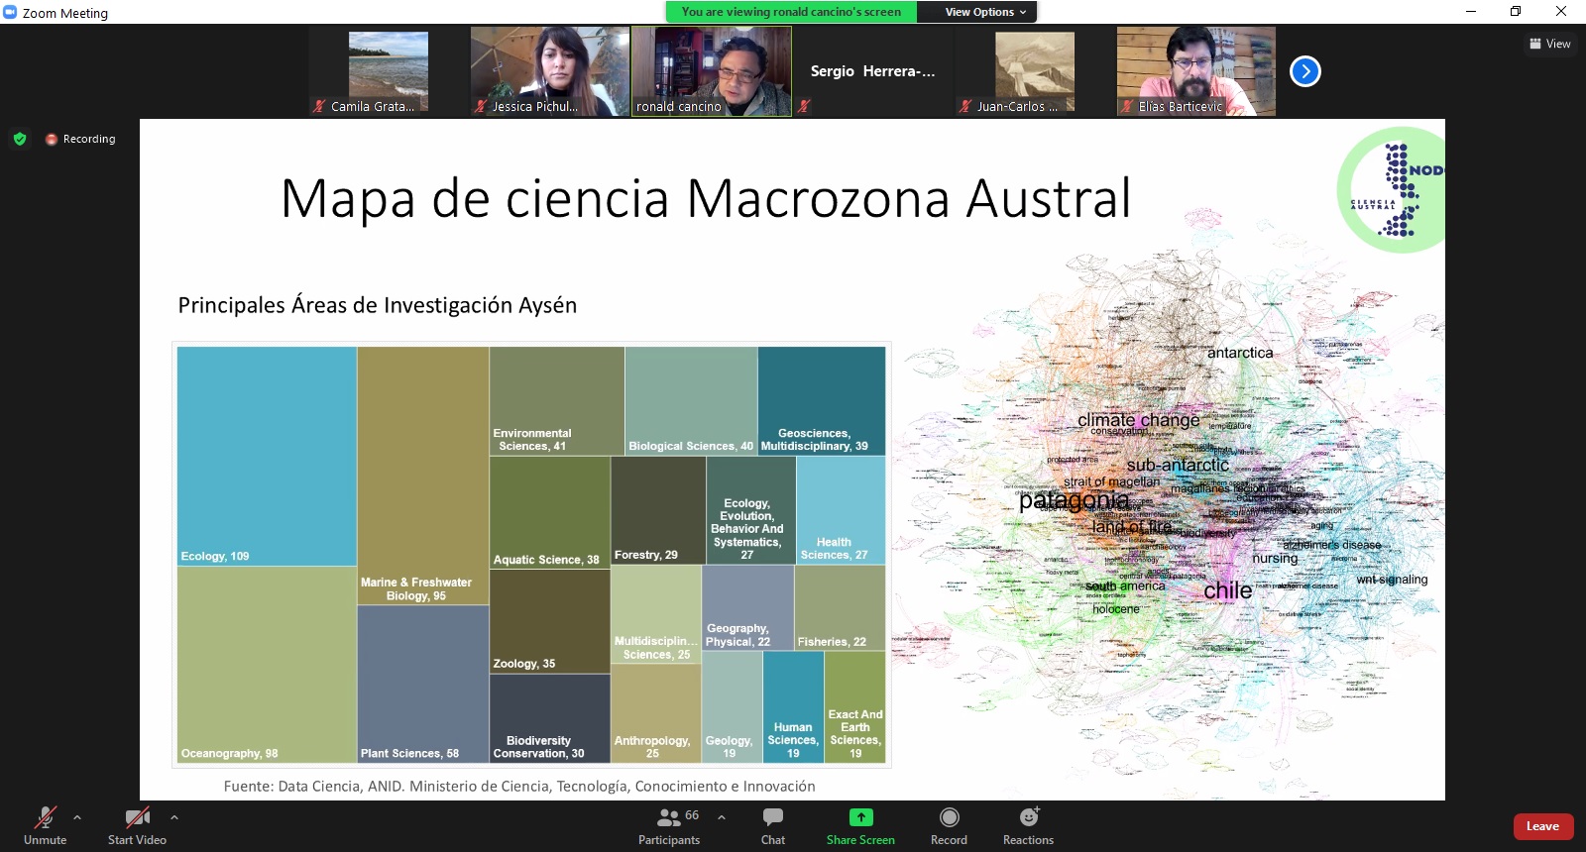Click the Ecology, 109 treemap block

pyautogui.click(x=267, y=456)
